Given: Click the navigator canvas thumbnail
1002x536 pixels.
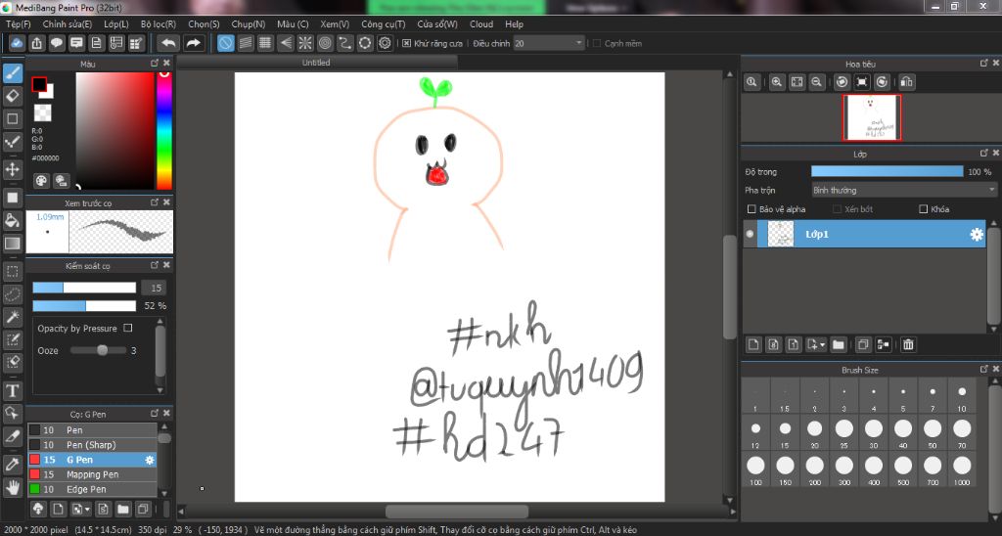Looking at the screenshot, I should 872,117.
